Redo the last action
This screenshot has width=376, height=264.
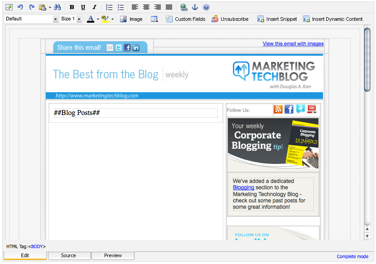[32, 7]
